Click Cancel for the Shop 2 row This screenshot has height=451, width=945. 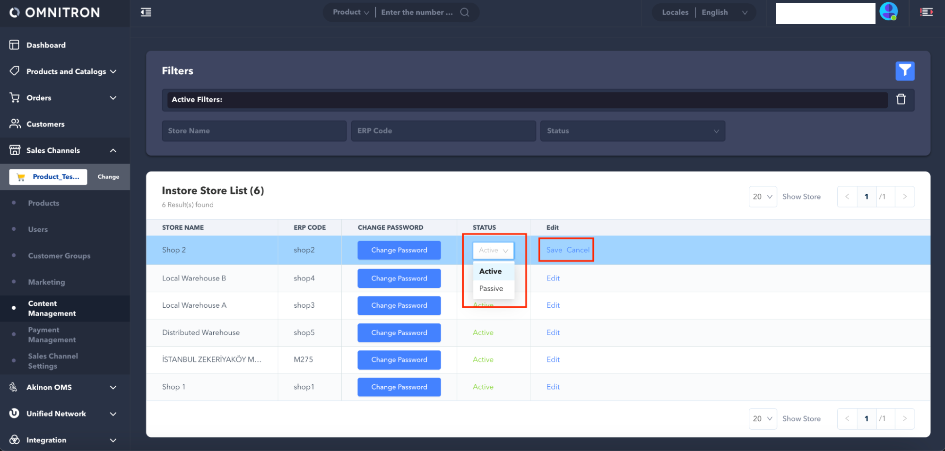[x=578, y=250]
